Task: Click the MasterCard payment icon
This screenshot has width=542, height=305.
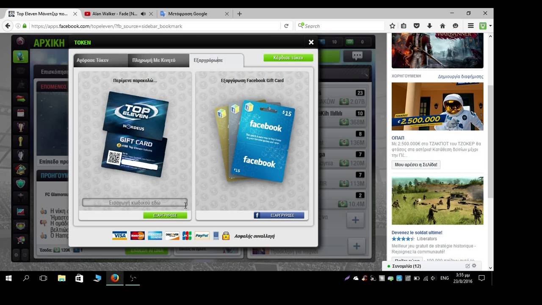Action: tap(138, 236)
